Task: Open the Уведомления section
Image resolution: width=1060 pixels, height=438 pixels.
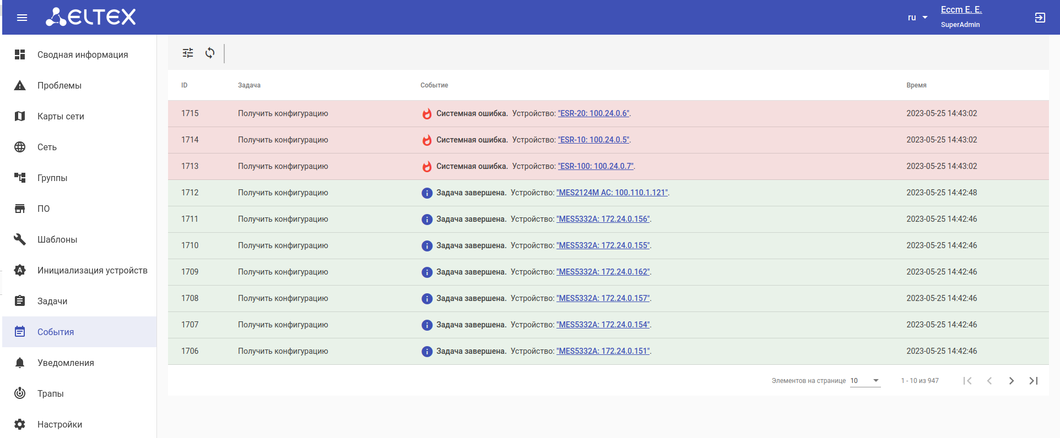Action: coord(66,363)
